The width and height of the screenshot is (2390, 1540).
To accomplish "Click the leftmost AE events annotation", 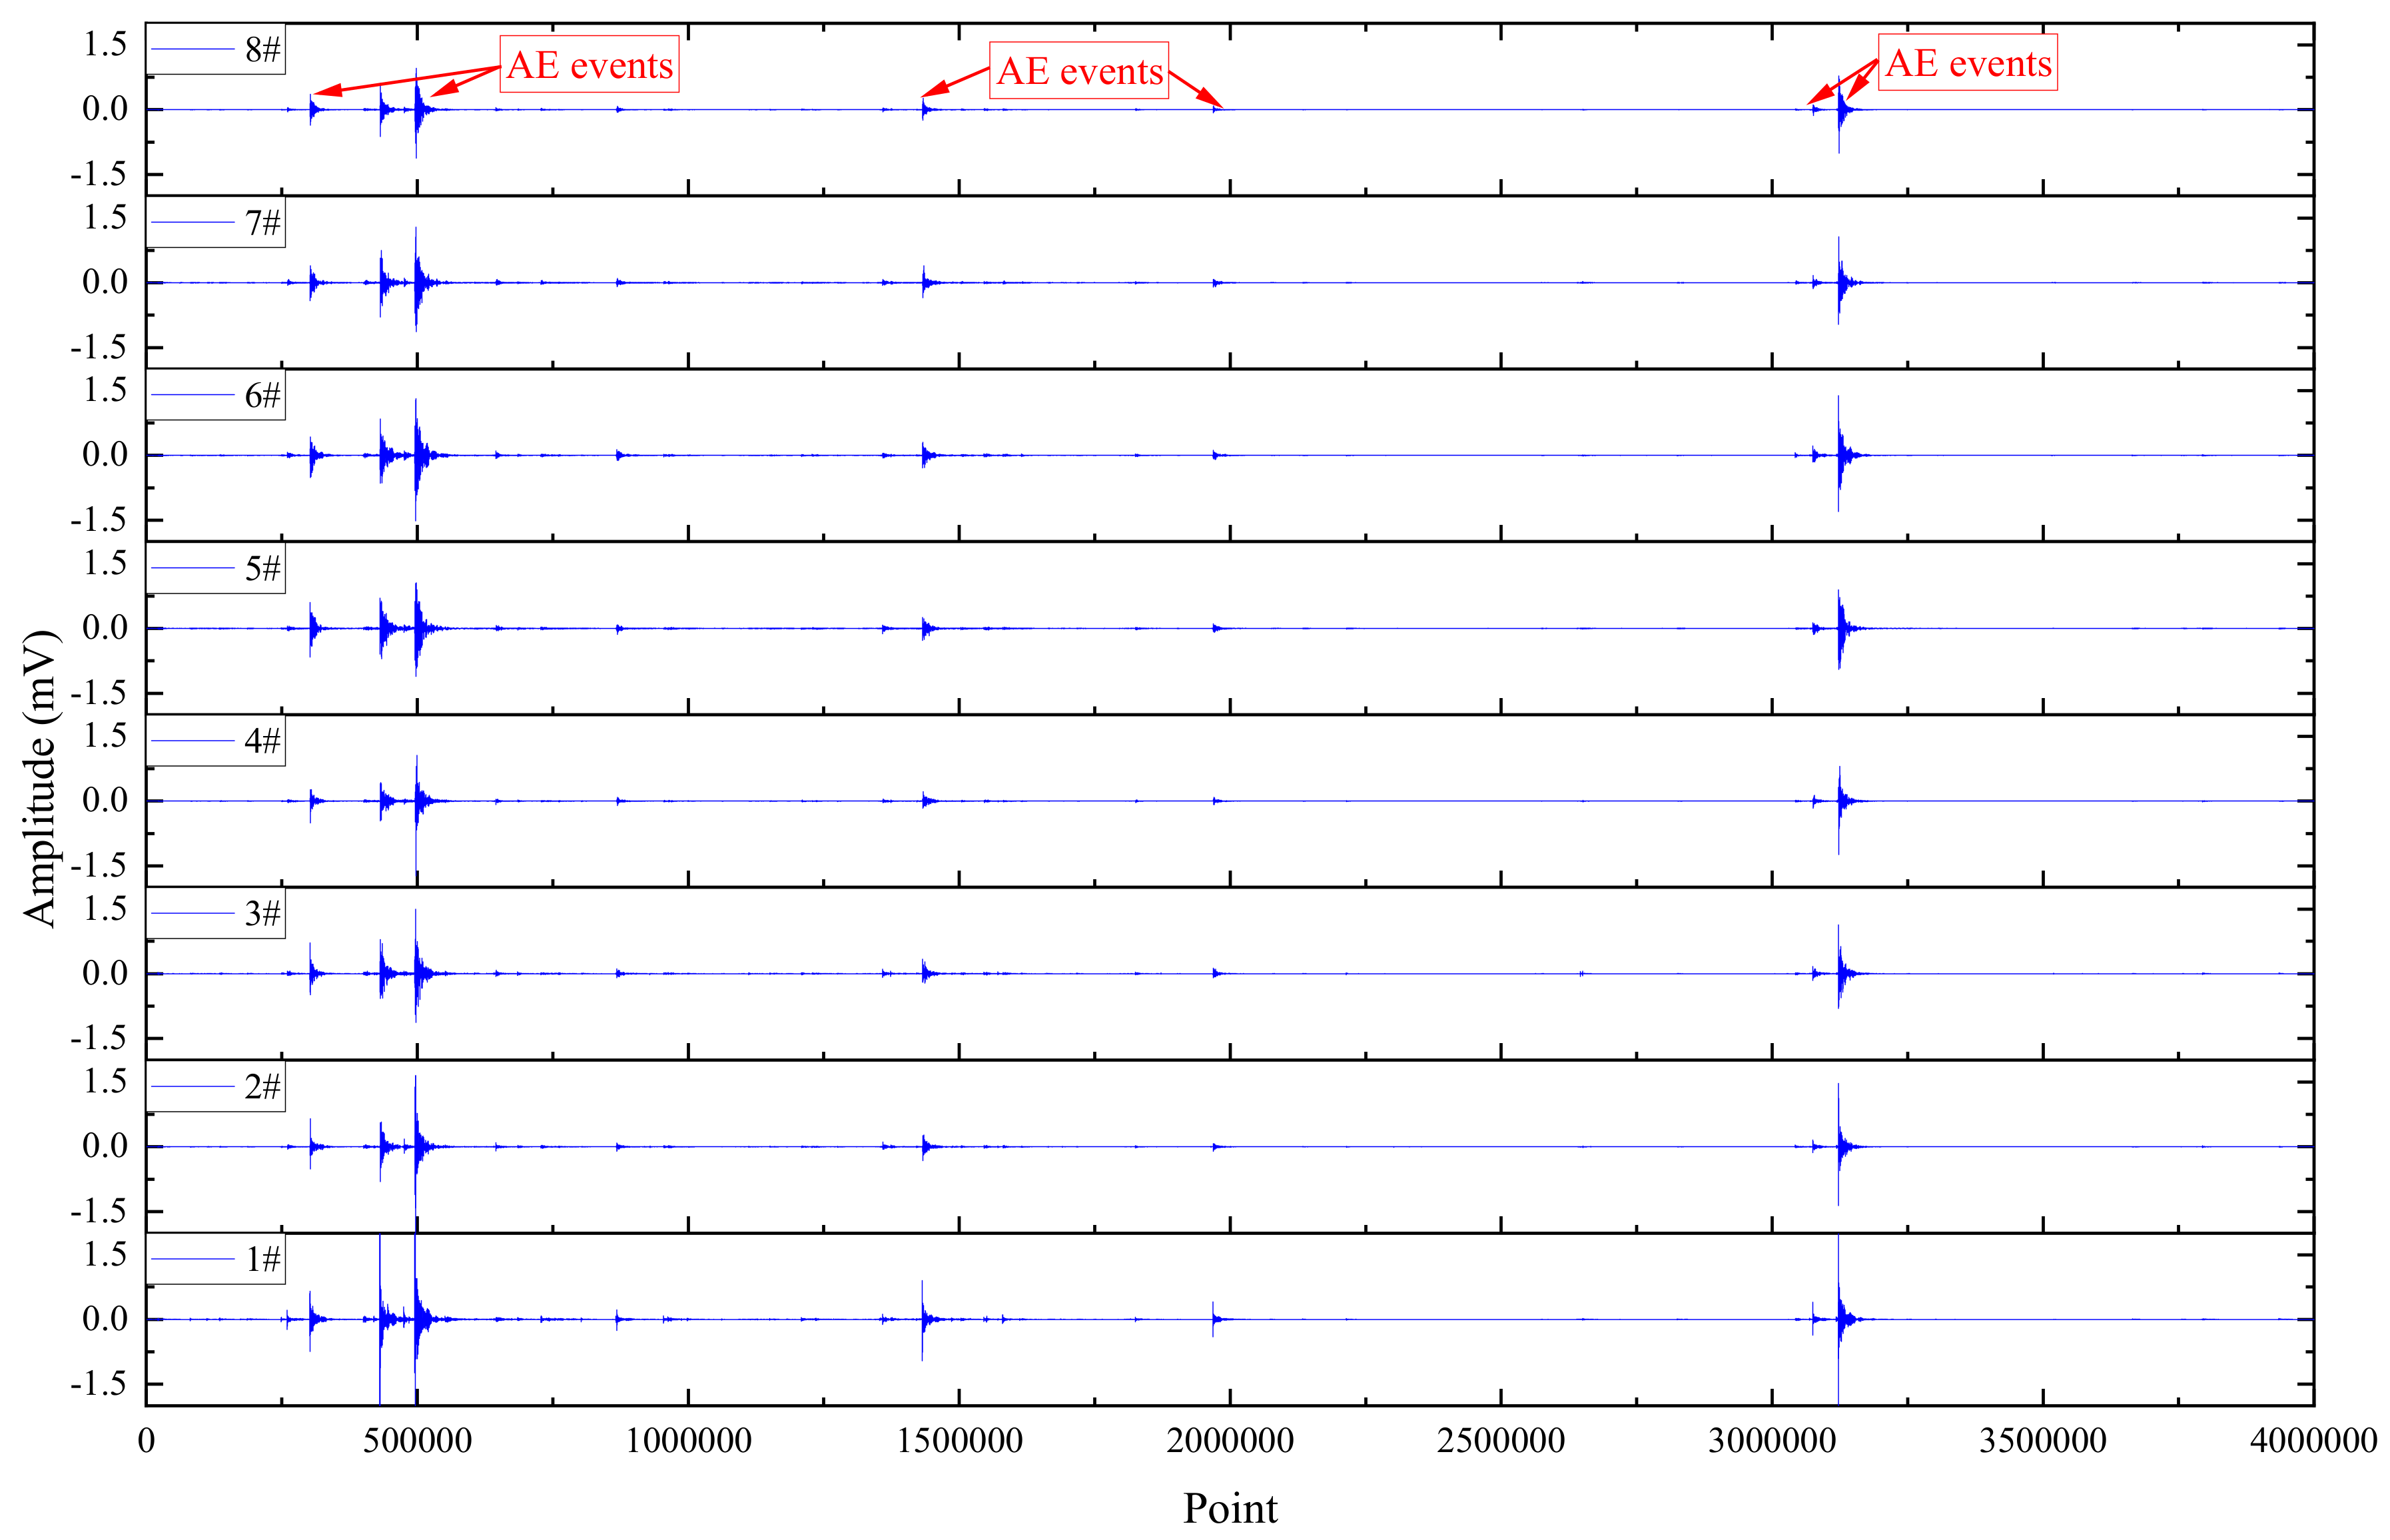I will (589, 65).
